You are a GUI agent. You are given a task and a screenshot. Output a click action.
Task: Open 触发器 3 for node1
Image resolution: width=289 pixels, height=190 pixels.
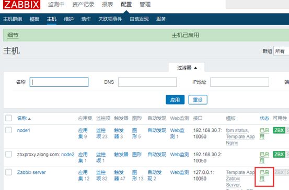[x=119, y=133]
